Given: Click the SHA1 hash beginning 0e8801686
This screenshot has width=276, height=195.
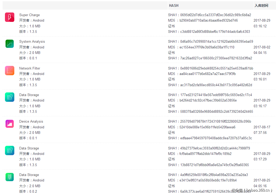Looking at the screenshot, I should coord(216,68).
